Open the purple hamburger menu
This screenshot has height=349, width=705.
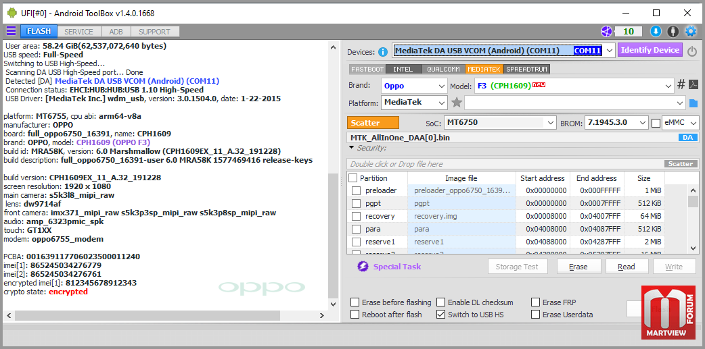(x=11, y=31)
